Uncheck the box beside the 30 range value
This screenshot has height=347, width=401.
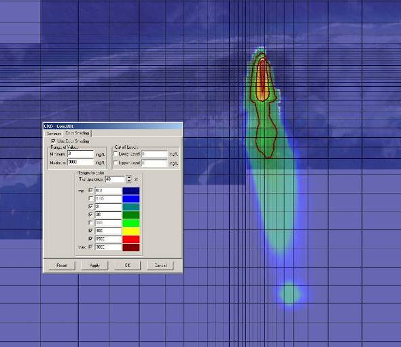(x=90, y=215)
